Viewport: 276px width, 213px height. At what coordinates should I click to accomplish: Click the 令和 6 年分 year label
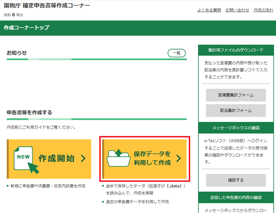(x=13, y=15)
